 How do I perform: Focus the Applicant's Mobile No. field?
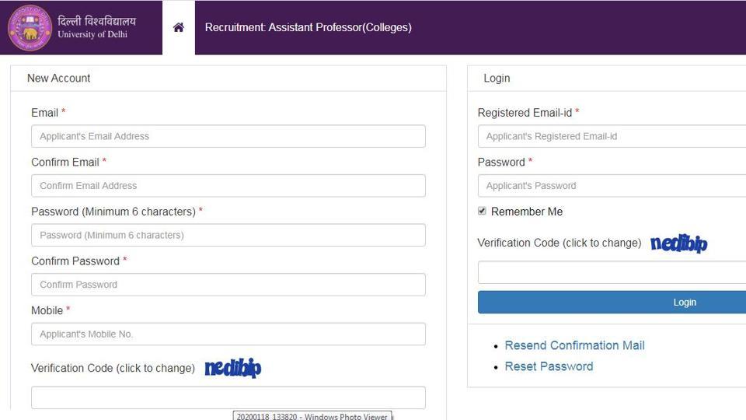pyautogui.click(x=228, y=334)
